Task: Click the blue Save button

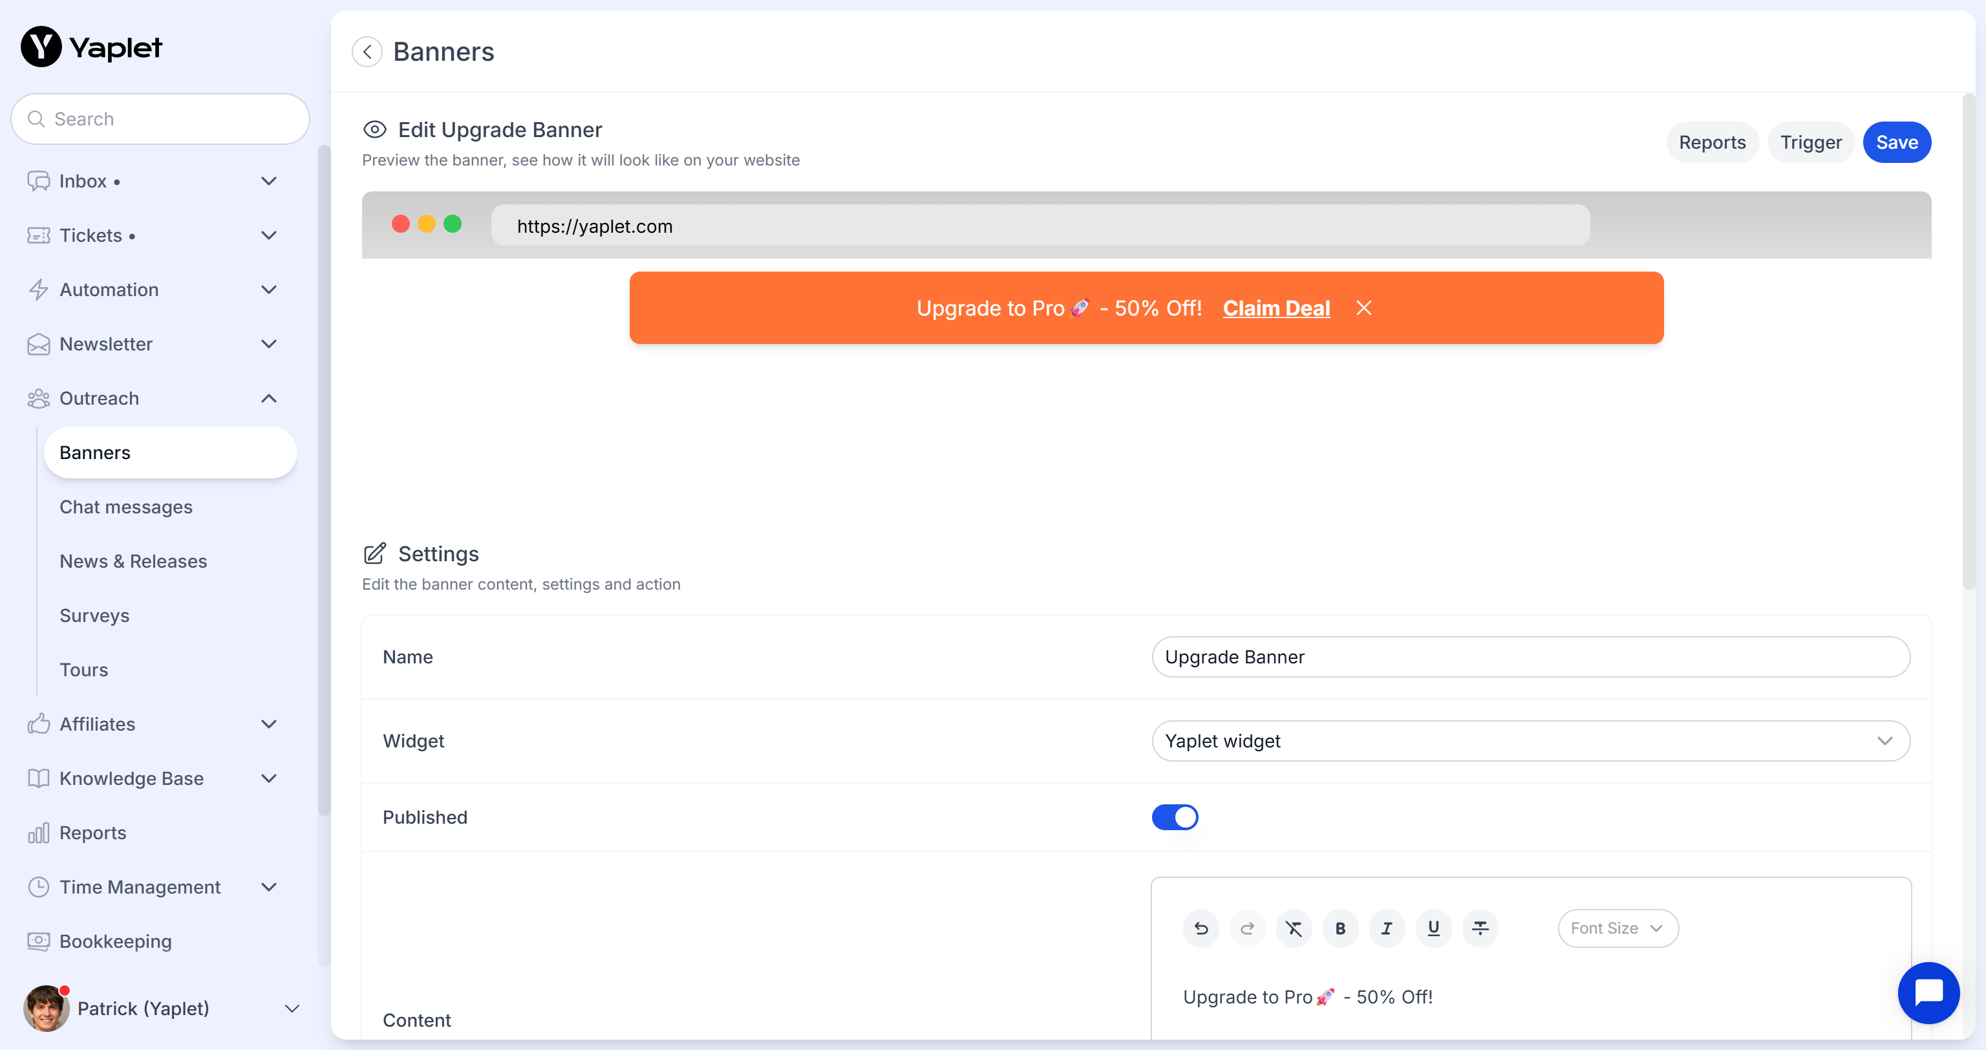Action: coord(1897,143)
